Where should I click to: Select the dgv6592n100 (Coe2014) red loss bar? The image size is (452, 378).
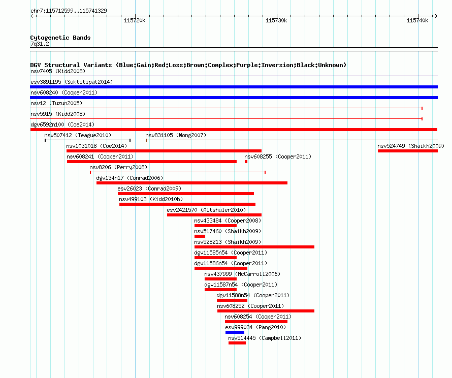pyautogui.click(x=234, y=130)
